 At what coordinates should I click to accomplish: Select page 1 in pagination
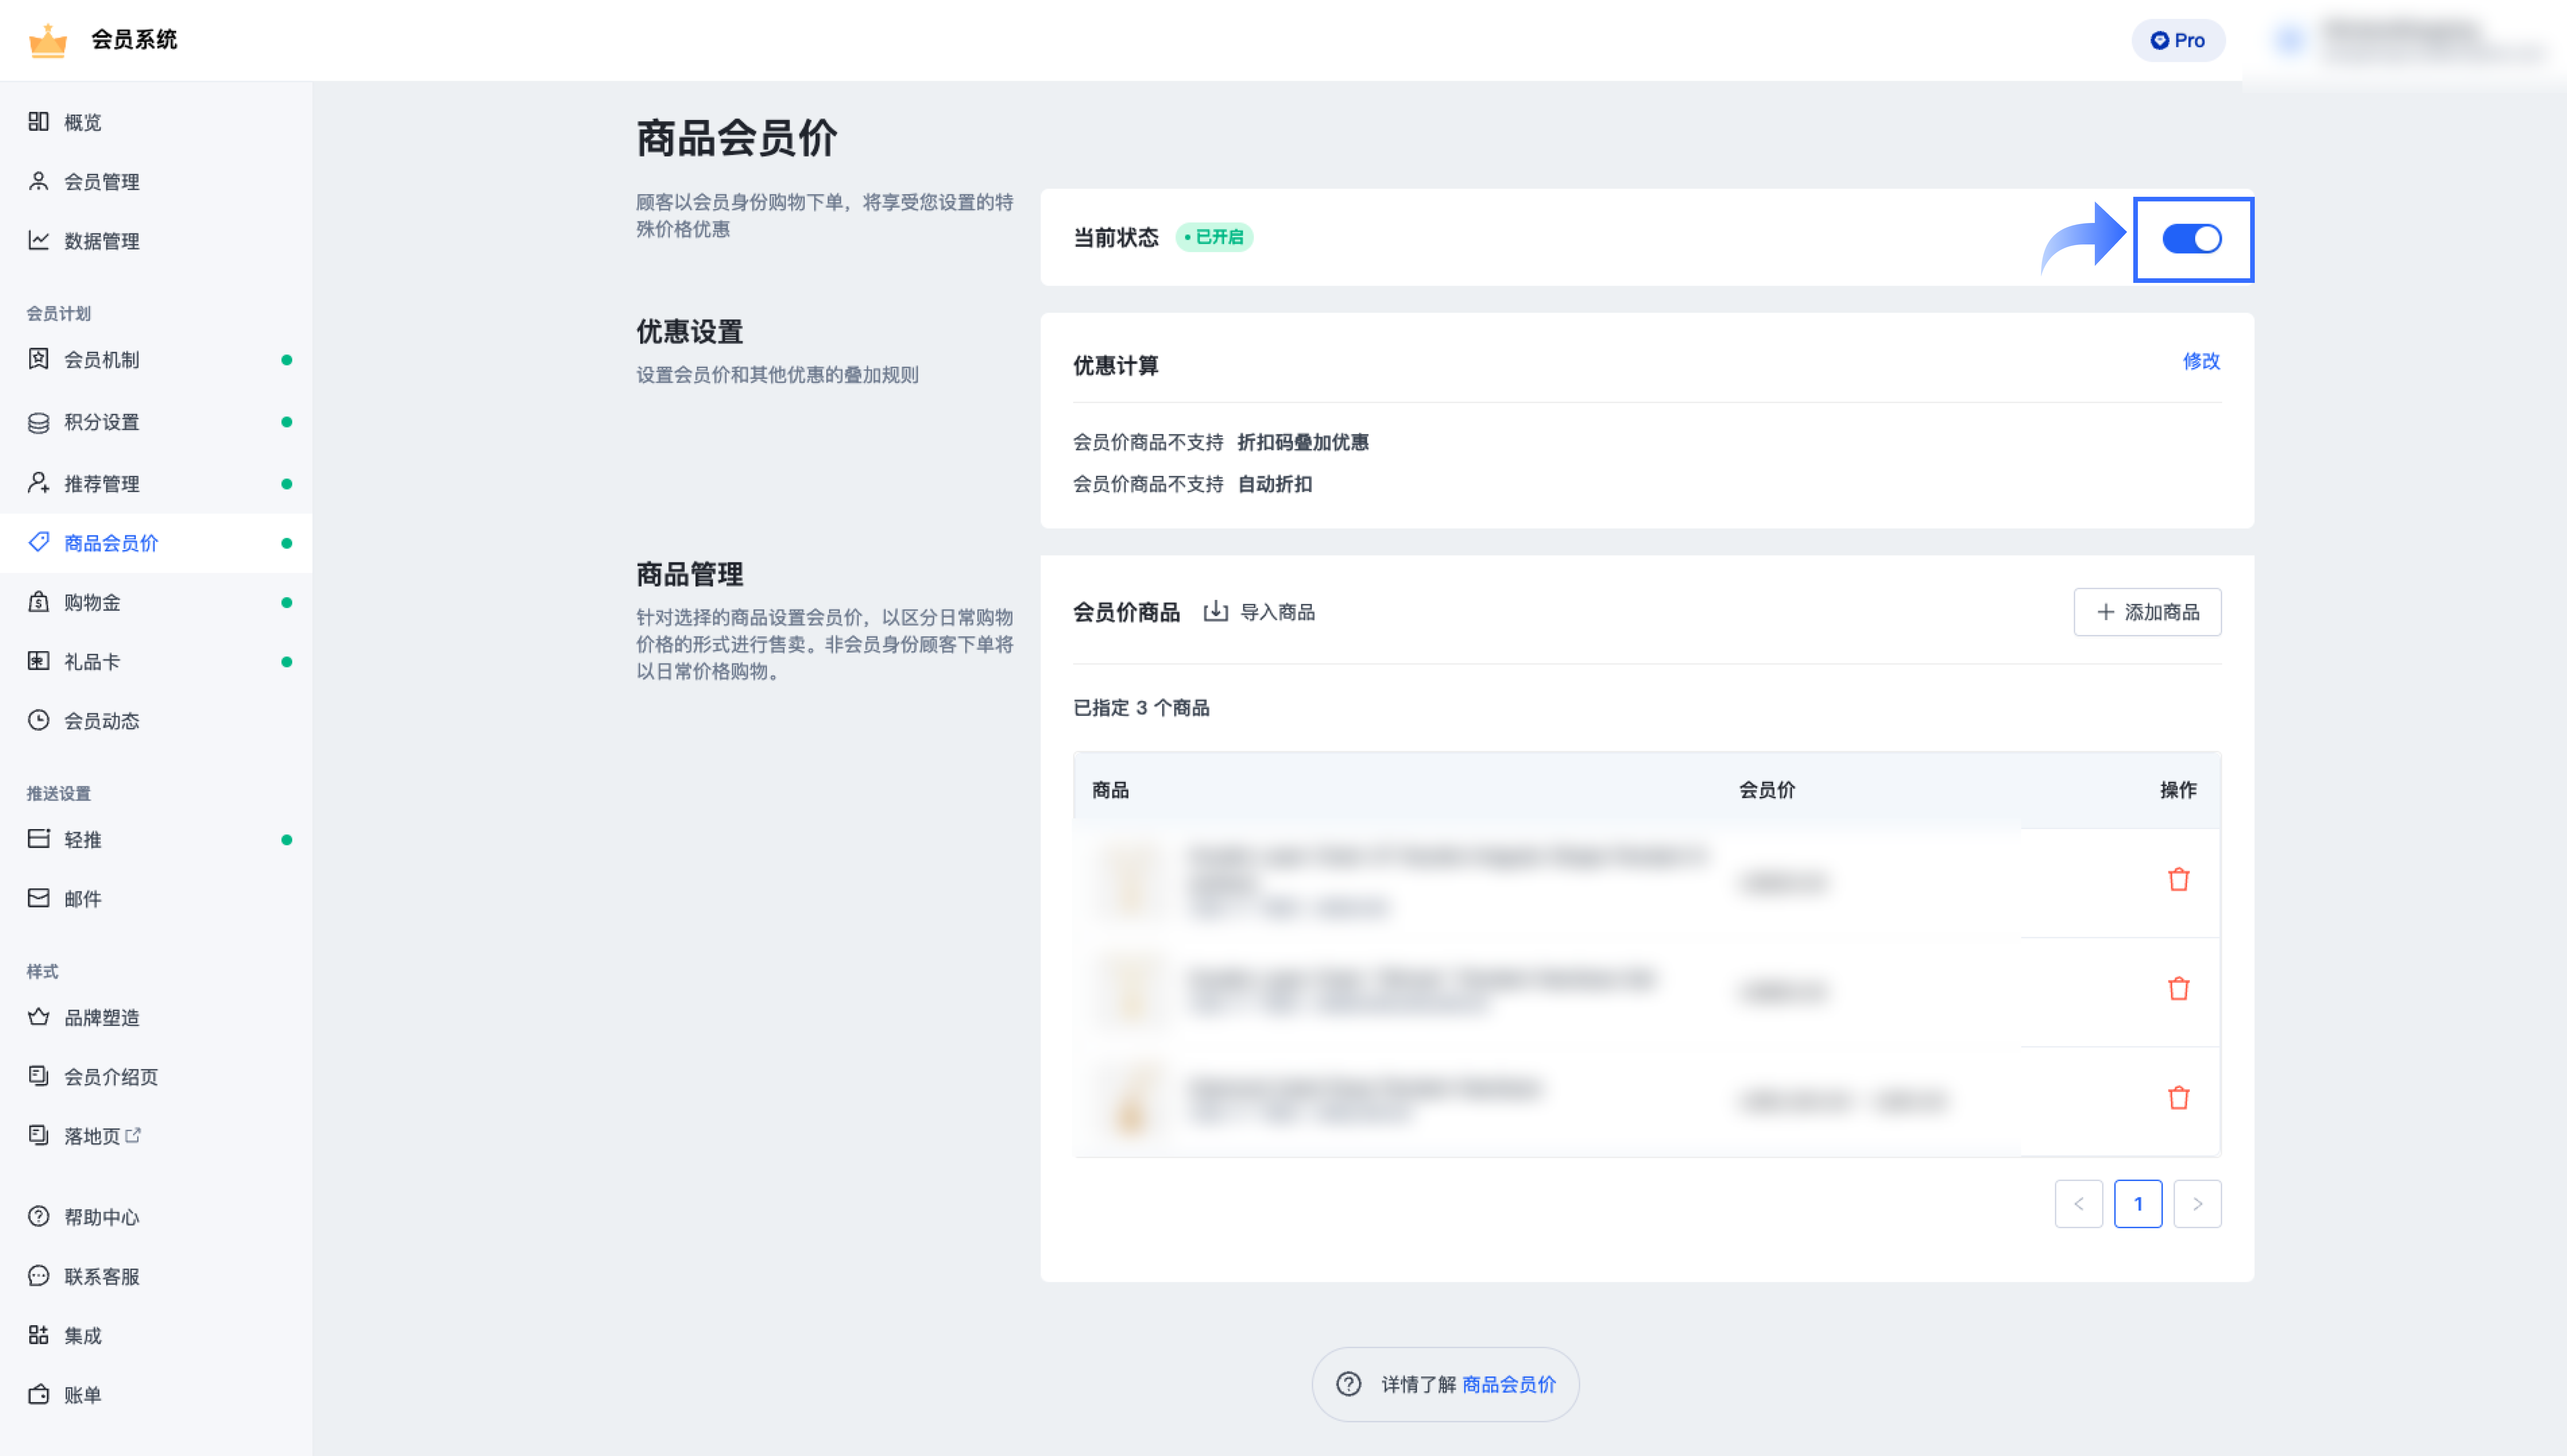(2138, 1204)
